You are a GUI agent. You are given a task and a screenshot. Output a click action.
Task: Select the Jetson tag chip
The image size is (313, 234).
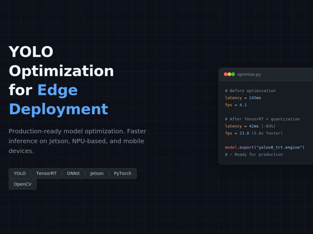click(x=97, y=173)
